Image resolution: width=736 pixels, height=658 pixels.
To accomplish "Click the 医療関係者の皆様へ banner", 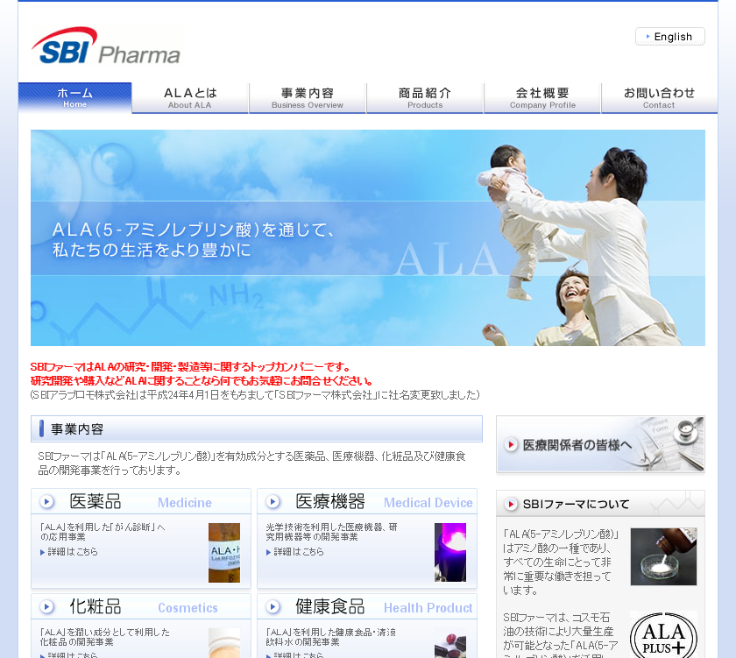I will tap(600, 444).
